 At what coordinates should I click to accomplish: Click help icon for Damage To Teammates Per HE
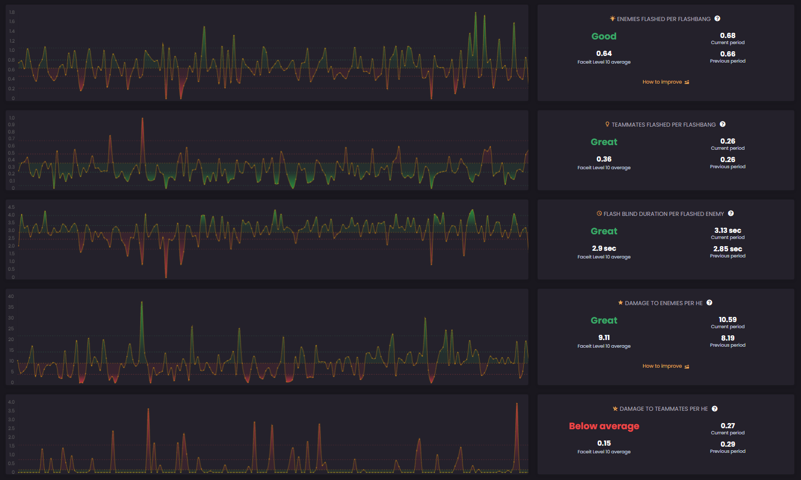[x=715, y=409]
